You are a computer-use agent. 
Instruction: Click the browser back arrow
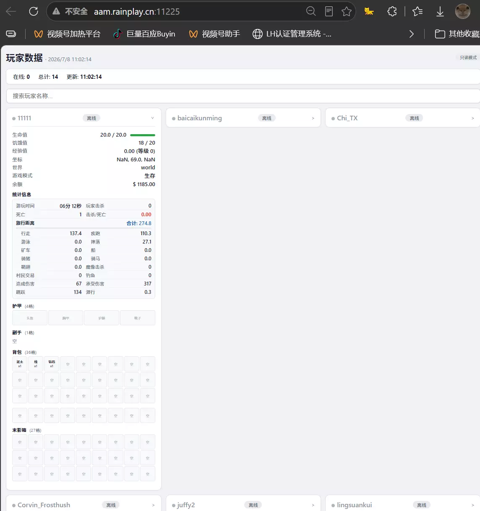pyautogui.click(x=11, y=11)
